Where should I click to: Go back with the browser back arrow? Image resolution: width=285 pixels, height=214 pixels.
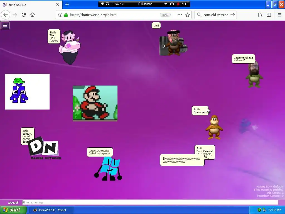click(6, 15)
